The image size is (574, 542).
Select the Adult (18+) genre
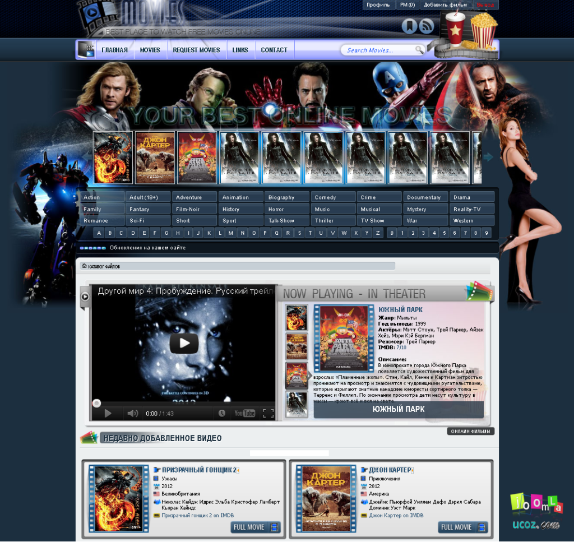coord(149,197)
